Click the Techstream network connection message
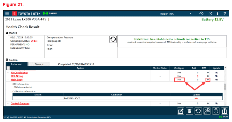This screenshot has width=232, height=122. click(172, 39)
